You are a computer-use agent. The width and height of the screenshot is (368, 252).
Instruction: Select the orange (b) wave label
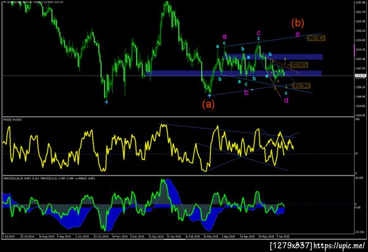click(x=297, y=23)
